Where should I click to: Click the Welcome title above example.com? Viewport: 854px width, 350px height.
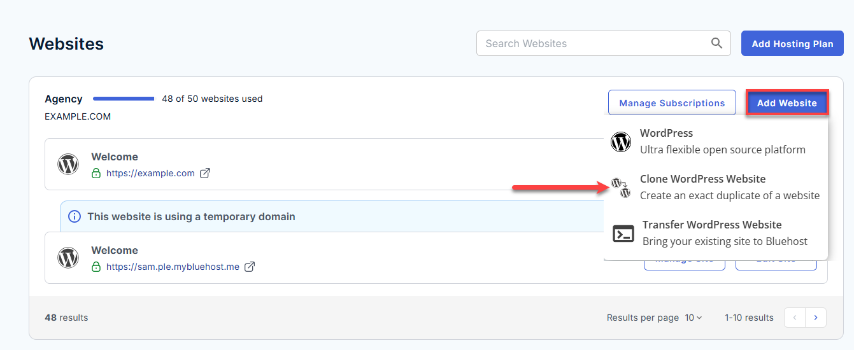[115, 157]
